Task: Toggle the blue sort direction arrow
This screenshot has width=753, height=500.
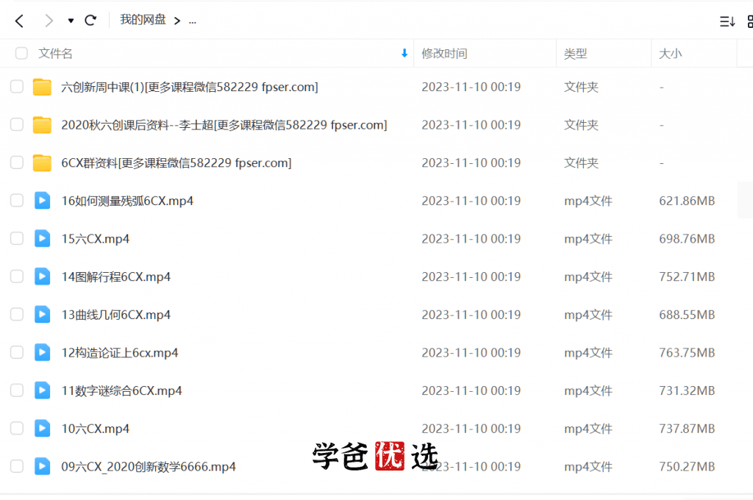Action: pos(404,54)
